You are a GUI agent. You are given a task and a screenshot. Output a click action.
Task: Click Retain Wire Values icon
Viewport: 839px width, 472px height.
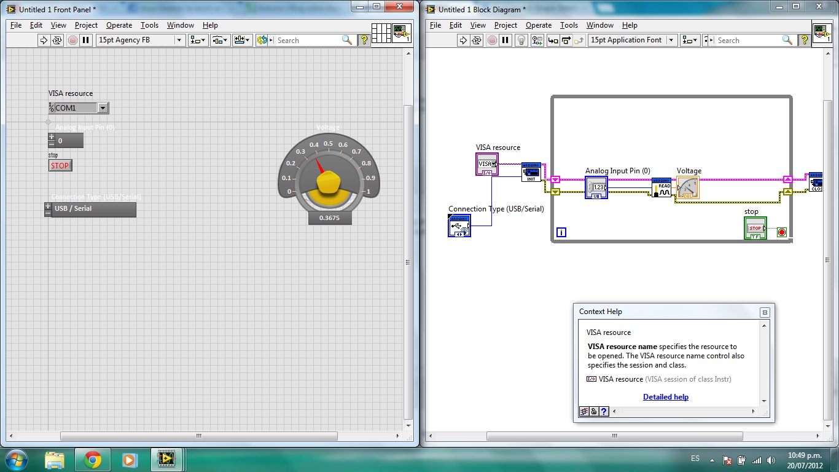click(x=537, y=41)
